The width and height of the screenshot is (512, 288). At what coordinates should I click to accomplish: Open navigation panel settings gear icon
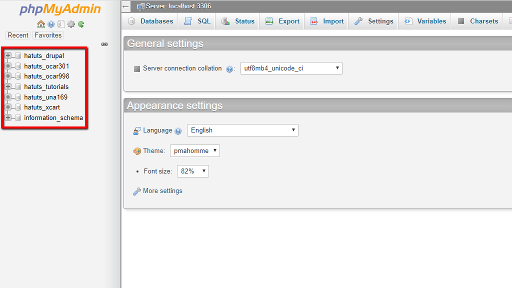click(71, 24)
